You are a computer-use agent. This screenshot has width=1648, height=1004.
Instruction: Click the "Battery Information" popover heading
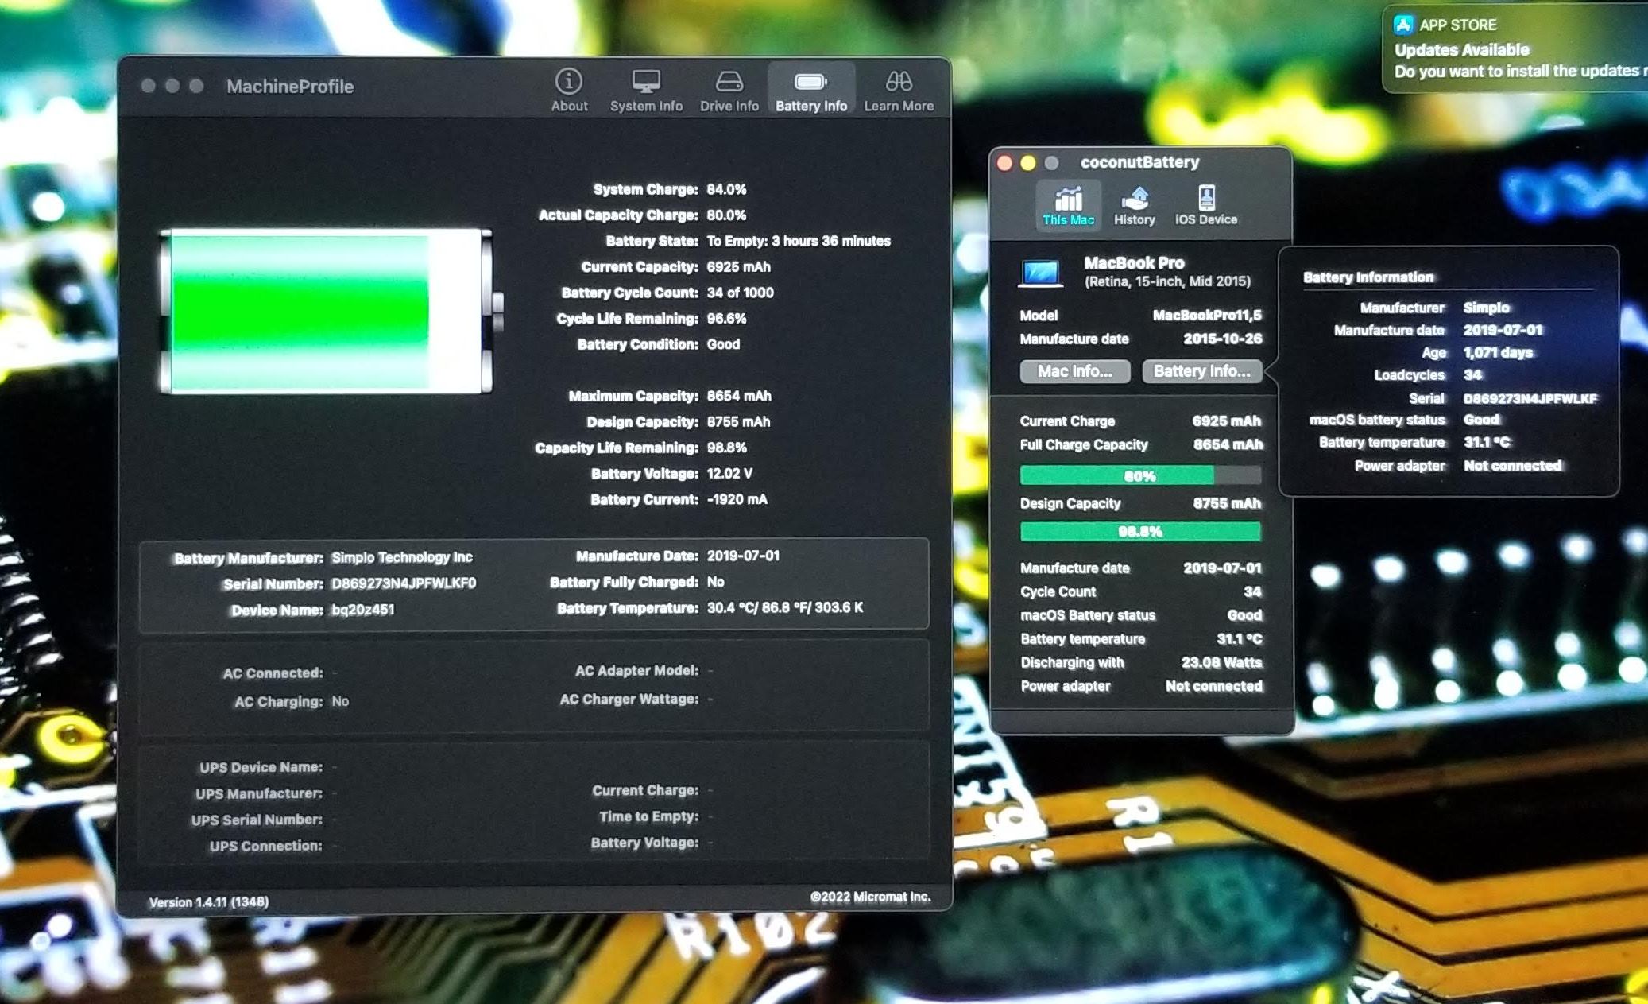pyautogui.click(x=1368, y=277)
